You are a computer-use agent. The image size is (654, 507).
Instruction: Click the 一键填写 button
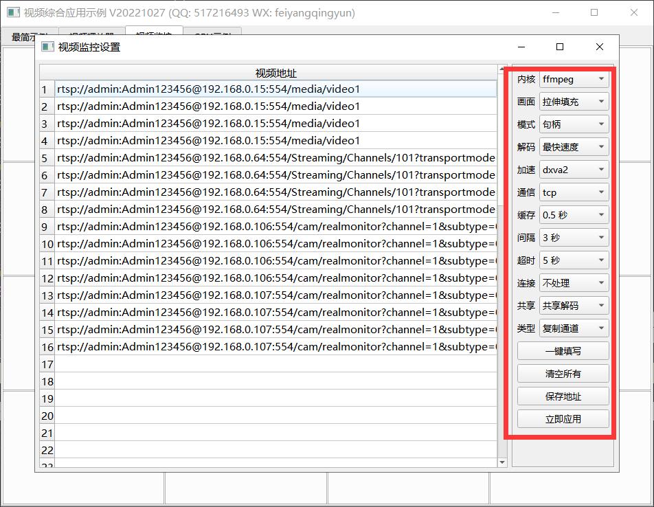[563, 351]
